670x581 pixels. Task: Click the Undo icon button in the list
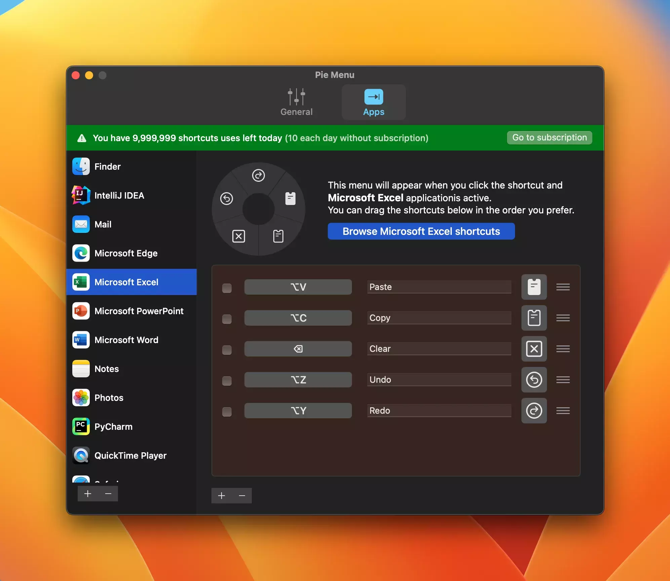pyautogui.click(x=534, y=380)
